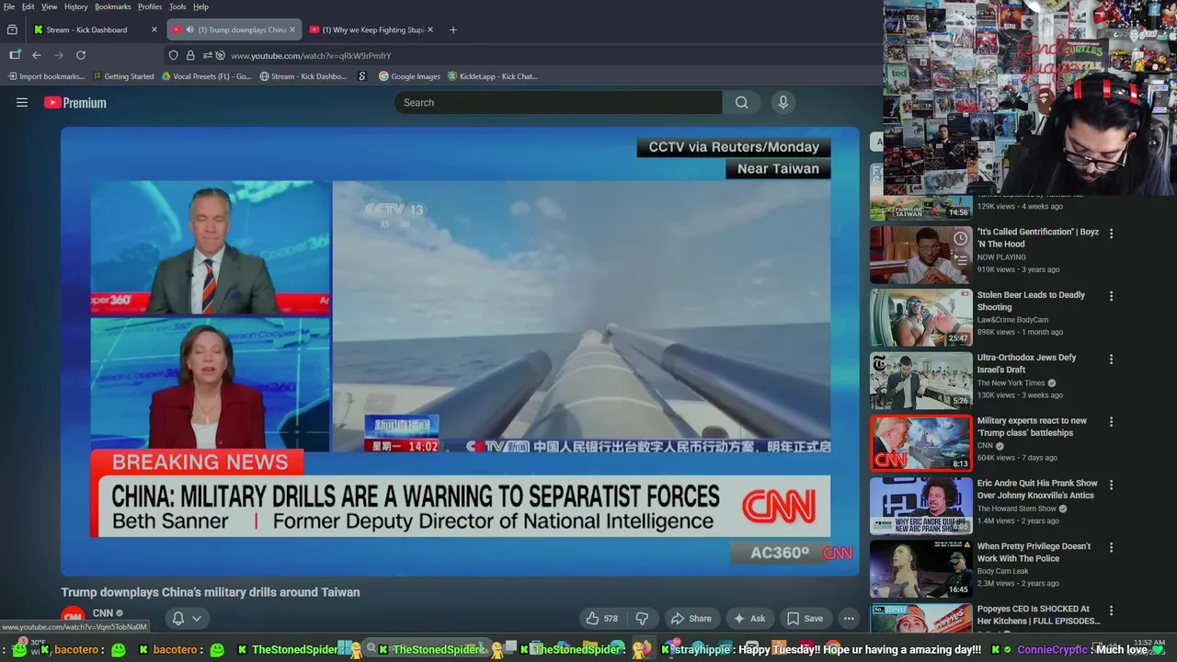The height and width of the screenshot is (662, 1177).
Task: Open a new browser tab with plus
Action: click(452, 29)
